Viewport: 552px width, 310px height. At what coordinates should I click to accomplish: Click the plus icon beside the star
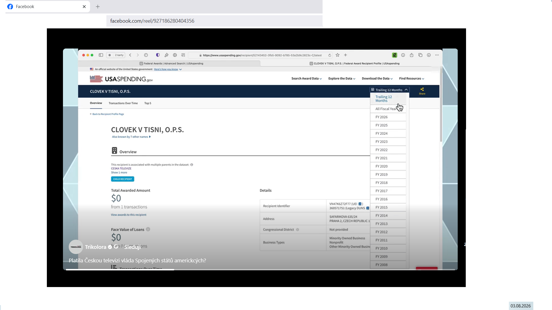346,55
